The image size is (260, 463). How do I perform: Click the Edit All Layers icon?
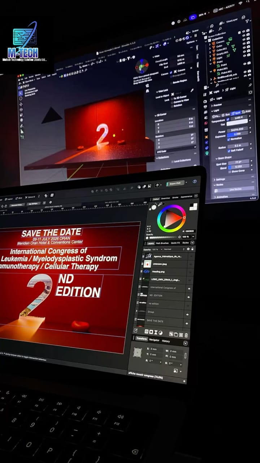(135, 331)
